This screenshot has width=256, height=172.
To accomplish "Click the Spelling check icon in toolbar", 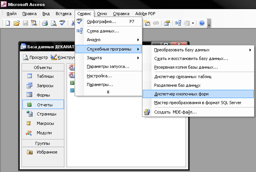I will pyautogui.click(x=62, y=23).
